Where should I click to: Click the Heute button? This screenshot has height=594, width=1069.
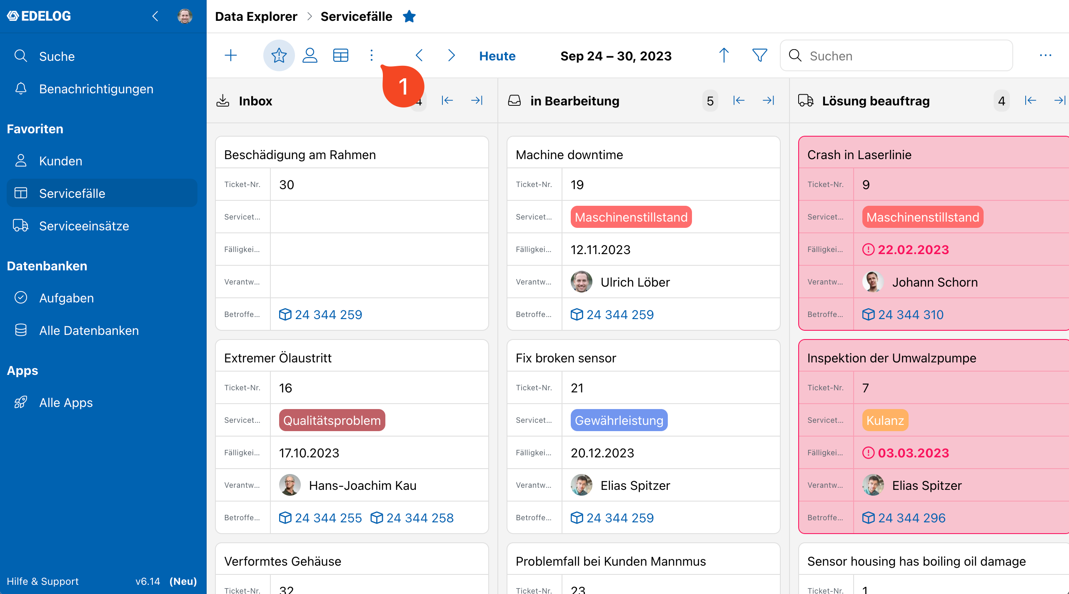click(x=497, y=56)
